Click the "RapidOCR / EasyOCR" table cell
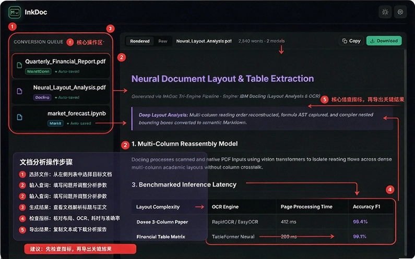This screenshot has height=259, width=415. 235,222
